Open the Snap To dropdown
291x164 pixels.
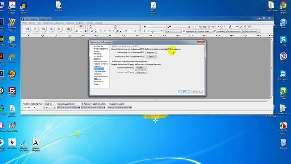[x=50, y=108]
